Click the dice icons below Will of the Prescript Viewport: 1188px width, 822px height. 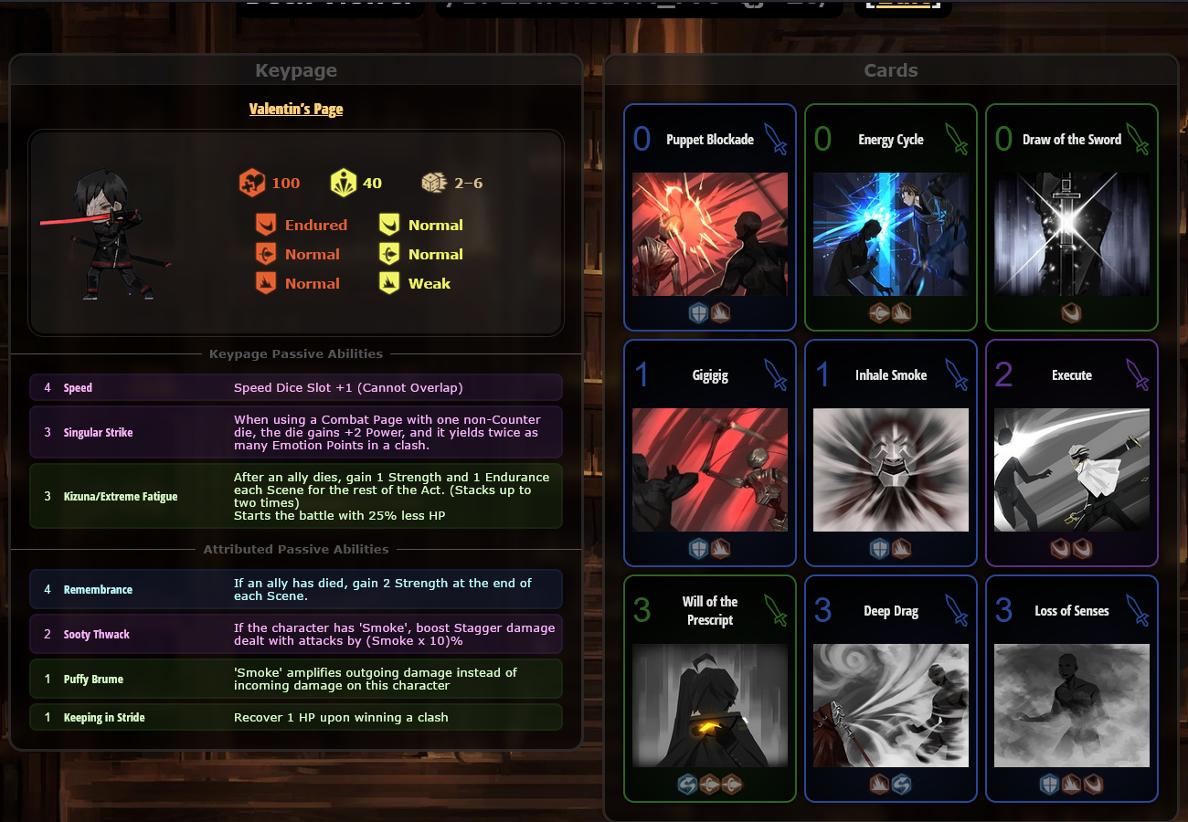point(710,784)
